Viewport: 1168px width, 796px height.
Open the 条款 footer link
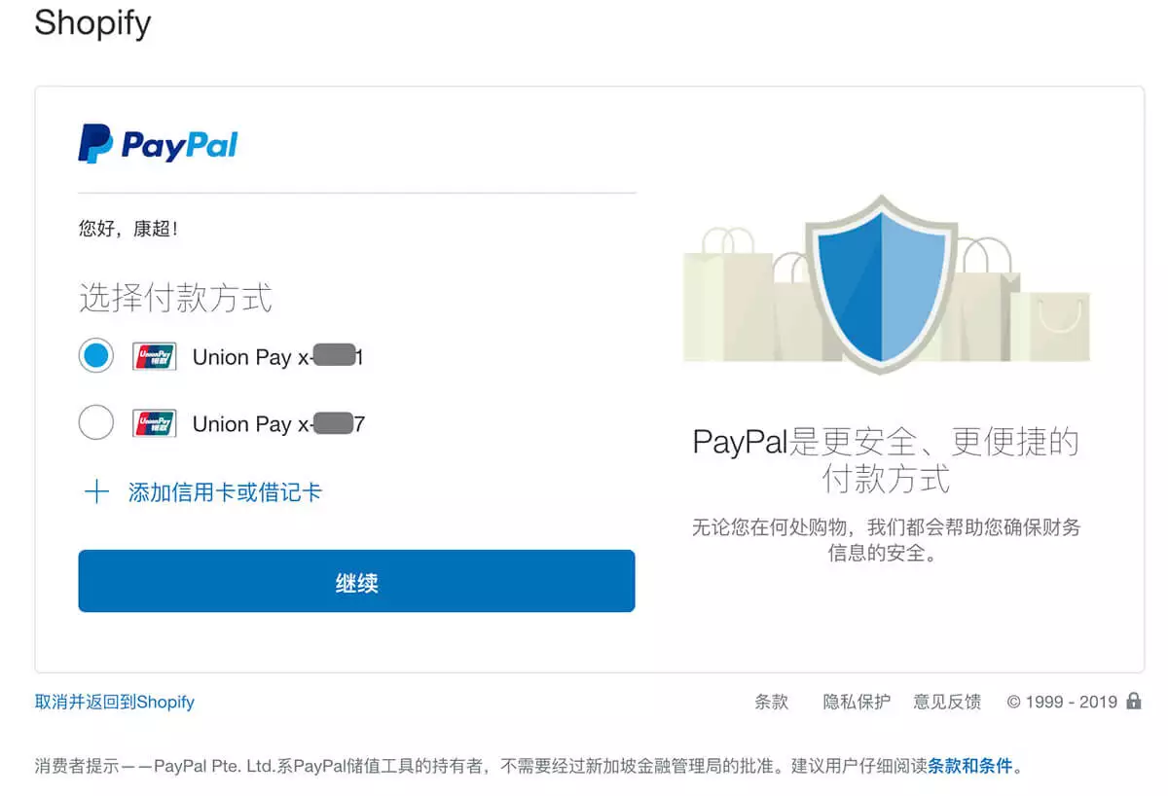(771, 702)
